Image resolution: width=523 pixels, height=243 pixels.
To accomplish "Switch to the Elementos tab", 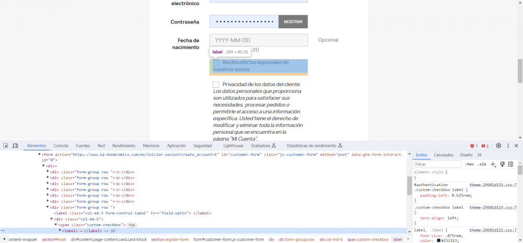I will point(37,146).
